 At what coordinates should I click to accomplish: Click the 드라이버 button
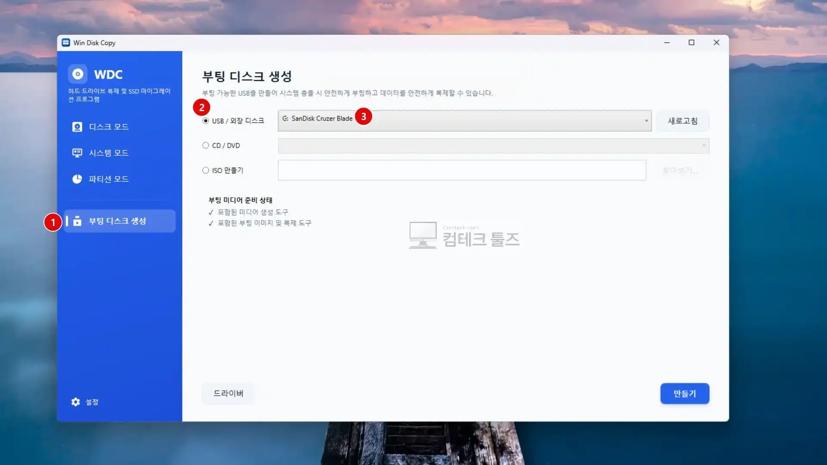[228, 394]
